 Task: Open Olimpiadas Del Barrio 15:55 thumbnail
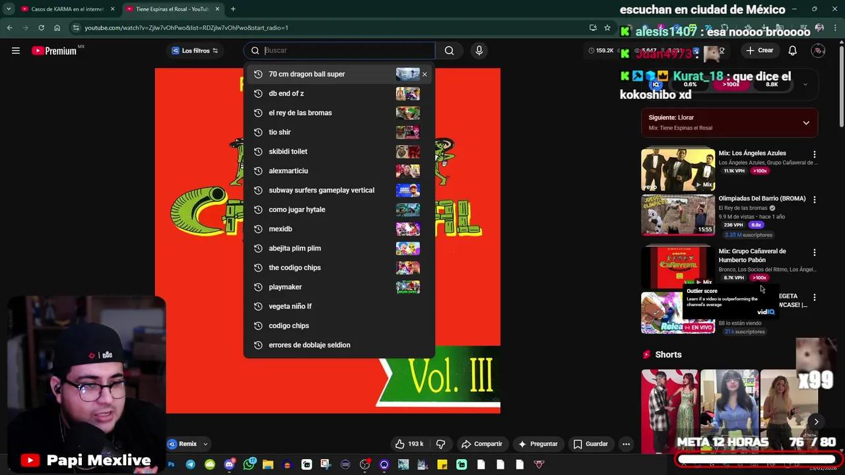678,215
